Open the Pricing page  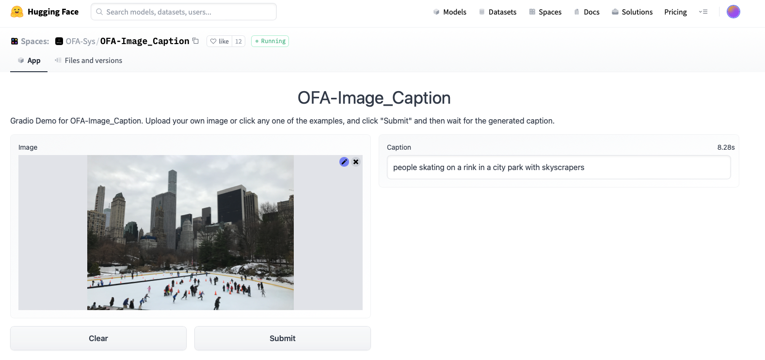tap(675, 12)
